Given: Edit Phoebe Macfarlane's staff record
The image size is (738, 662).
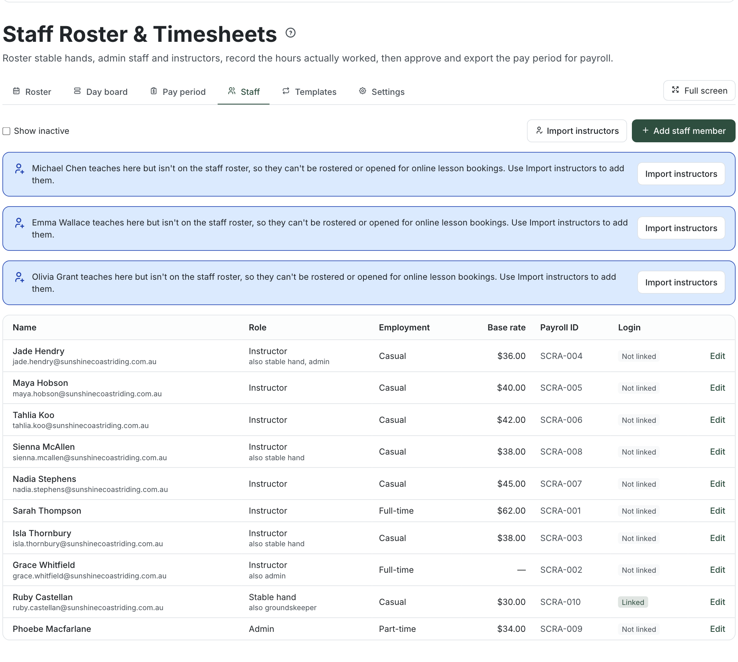Looking at the screenshot, I should (717, 629).
